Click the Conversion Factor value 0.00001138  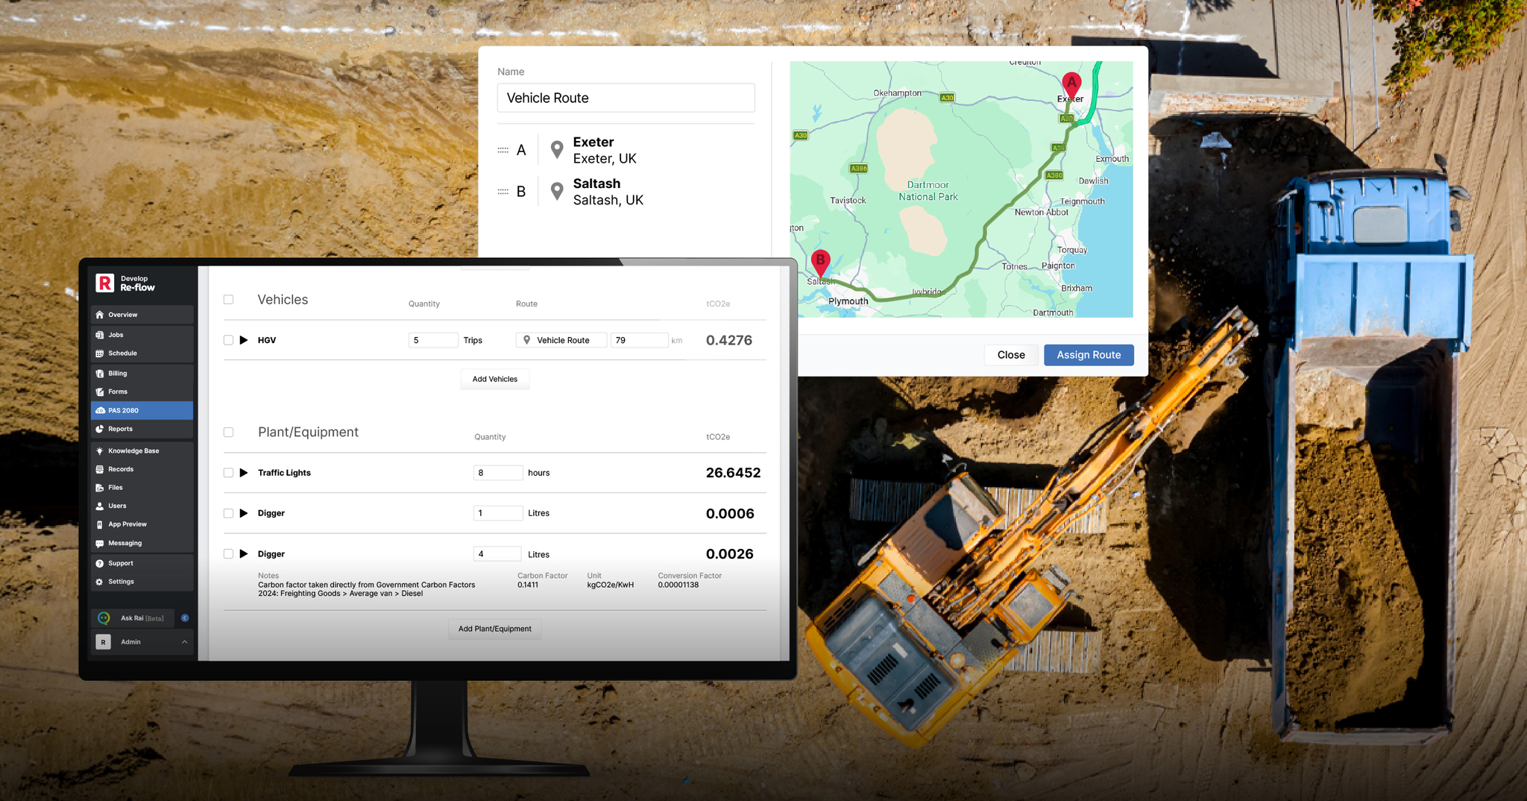679,585
